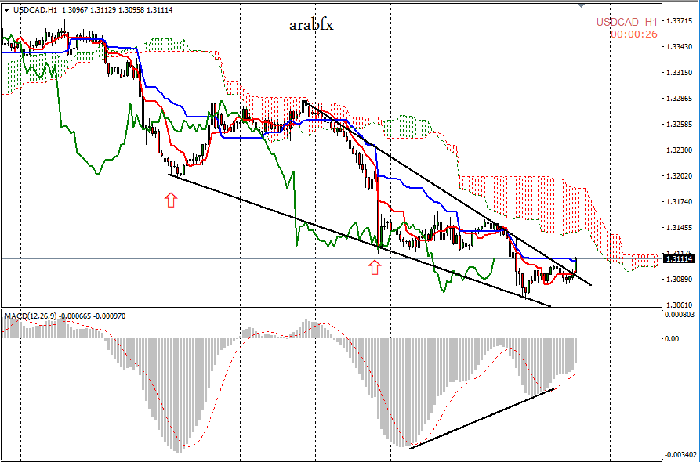Viewport: 700px width, 462px height.
Task: Click the small triangle before USDCAD,H1 title
Action: [7, 10]
